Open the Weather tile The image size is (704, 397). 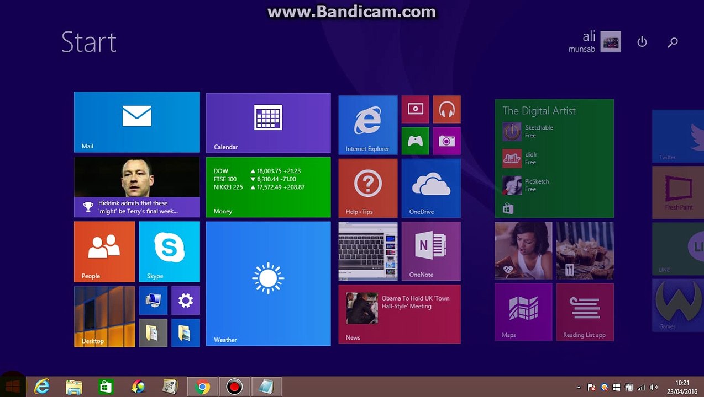click(269, 283)
